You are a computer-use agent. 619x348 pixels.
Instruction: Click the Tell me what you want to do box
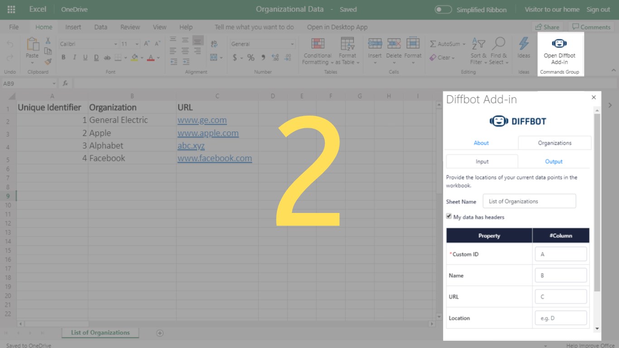[x=254, y=27]
